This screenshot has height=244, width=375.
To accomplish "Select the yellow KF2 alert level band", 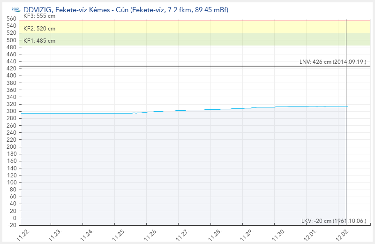I will pyautogui.click(x=187, y=27).
